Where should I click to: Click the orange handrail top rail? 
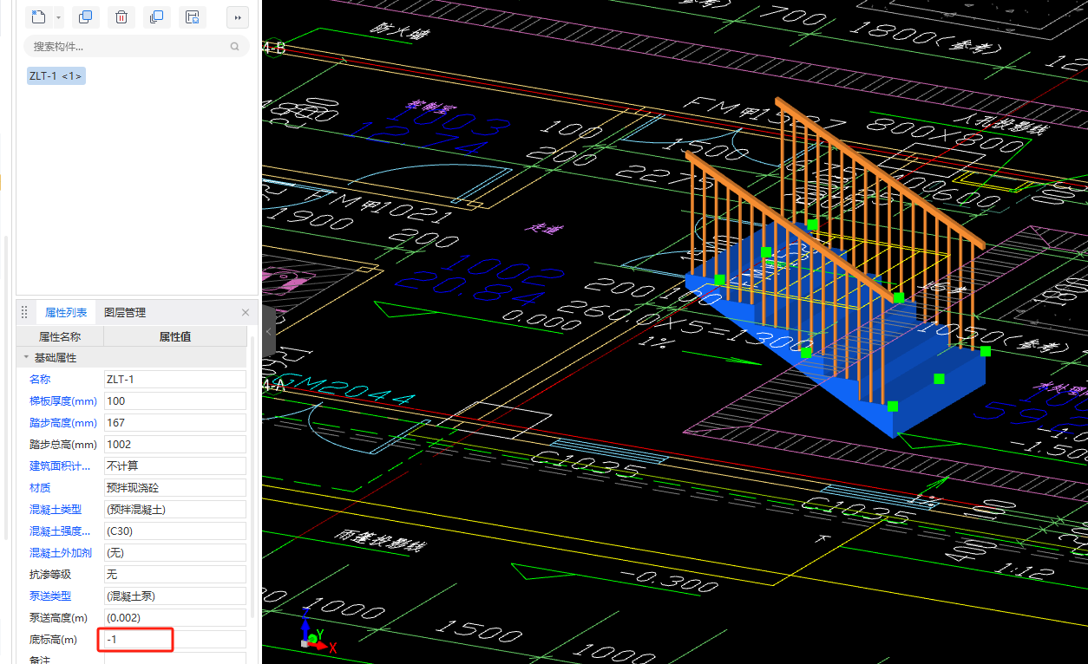(x=881, y=173)
